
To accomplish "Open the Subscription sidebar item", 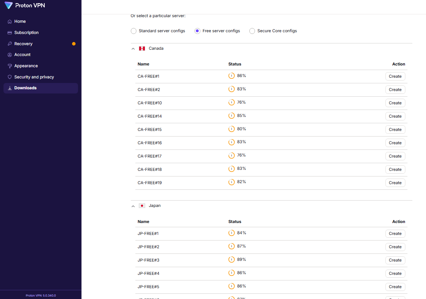I will tap(41, 33).
